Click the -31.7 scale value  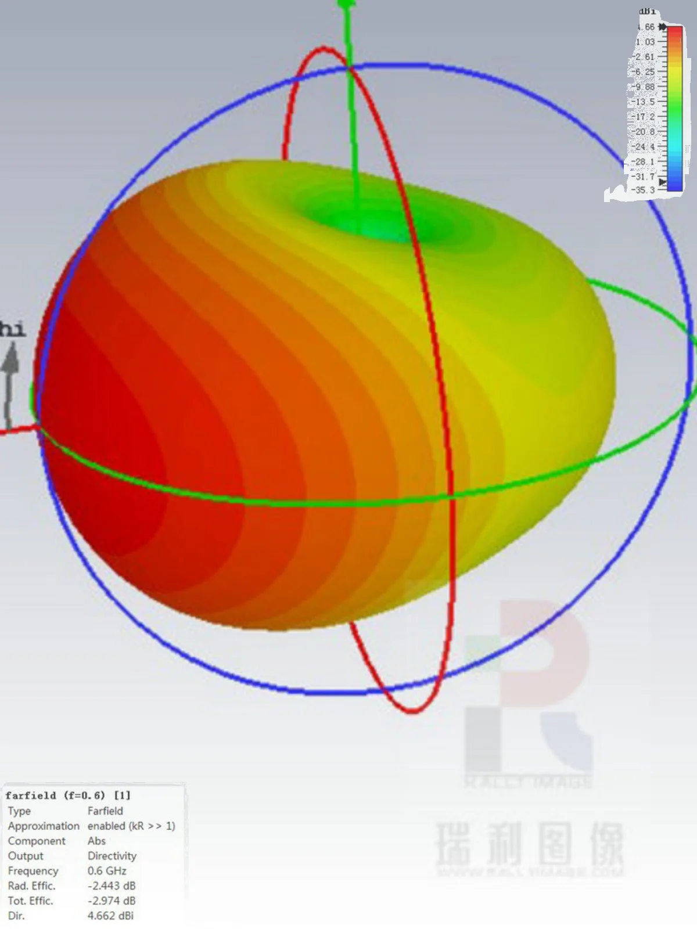coord(643,177)
